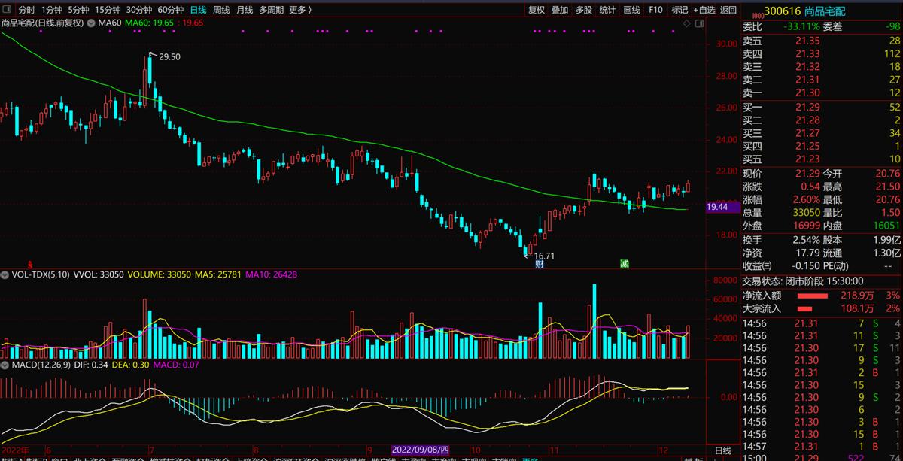The width and height of the screenshot is (903, 461).
Task: Toggle 叠加 overlay comparison
Action: [x=560, y=10]
